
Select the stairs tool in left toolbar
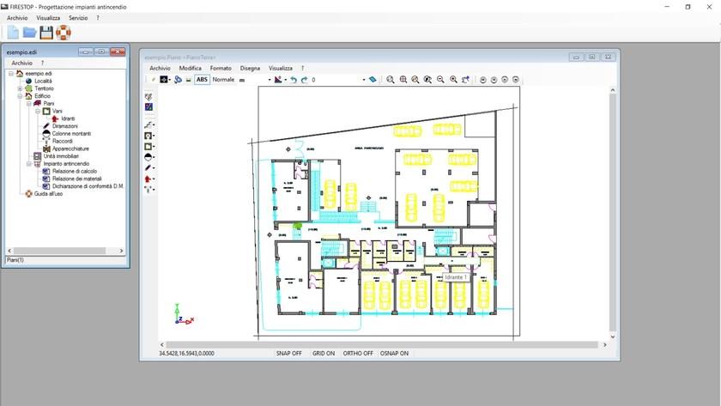(x=149, y=125)
